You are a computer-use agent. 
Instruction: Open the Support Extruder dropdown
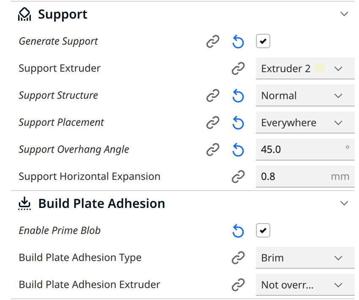point(305,68)
